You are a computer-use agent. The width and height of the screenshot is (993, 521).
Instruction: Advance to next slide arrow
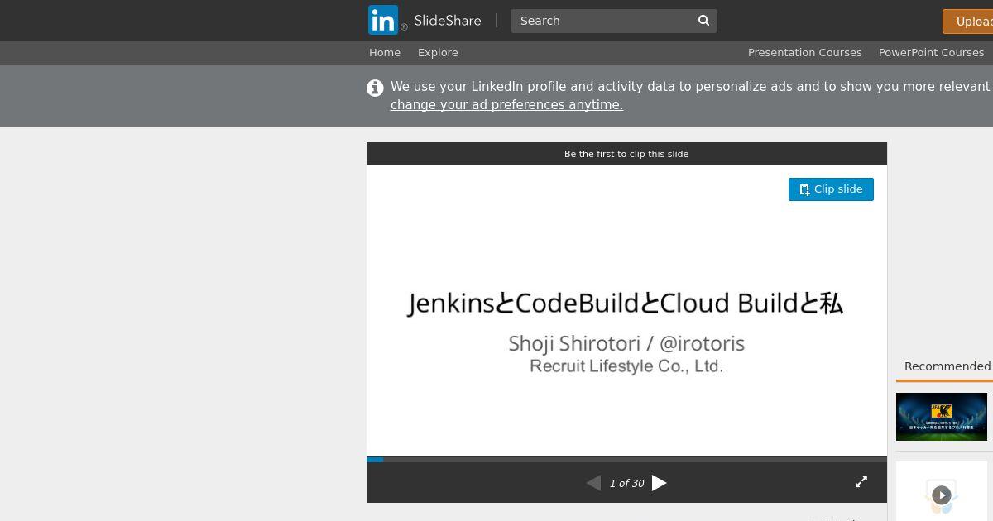coord(660,483)
